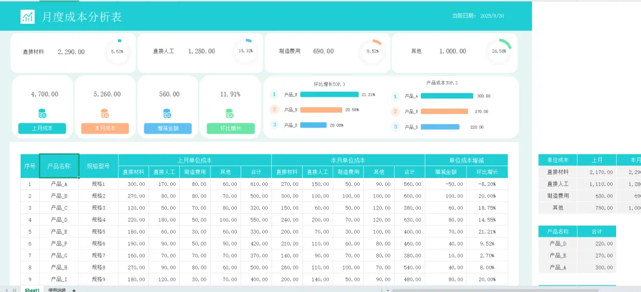Open the 使用说明 sheet tab
This screenshot has width=641, height=292.
tap(57, 290)
